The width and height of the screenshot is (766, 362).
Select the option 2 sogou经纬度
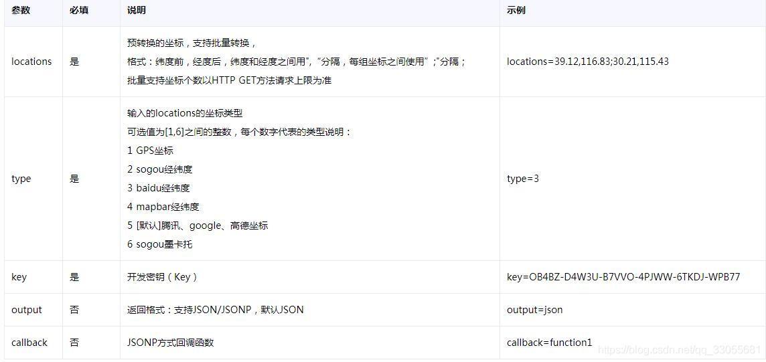tap(160, 169)
